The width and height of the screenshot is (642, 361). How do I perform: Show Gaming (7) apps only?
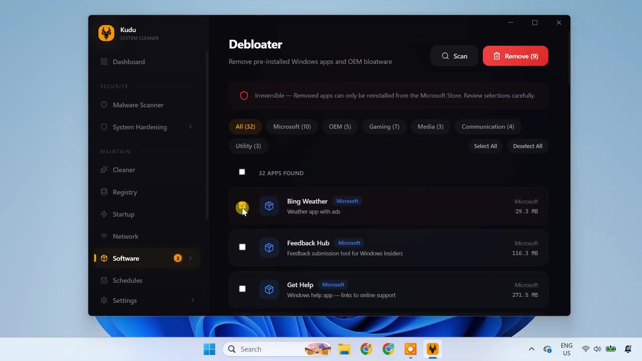(x=384, y=126)
